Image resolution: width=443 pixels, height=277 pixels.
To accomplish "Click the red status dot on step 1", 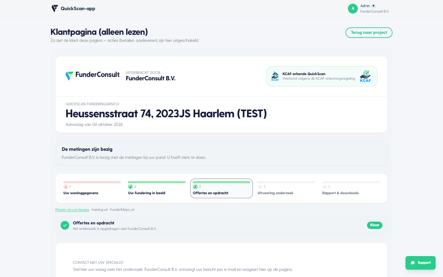I will [x=66, y=187].
